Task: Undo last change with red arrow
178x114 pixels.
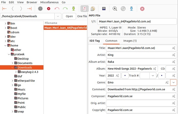Action: point(57,9)
